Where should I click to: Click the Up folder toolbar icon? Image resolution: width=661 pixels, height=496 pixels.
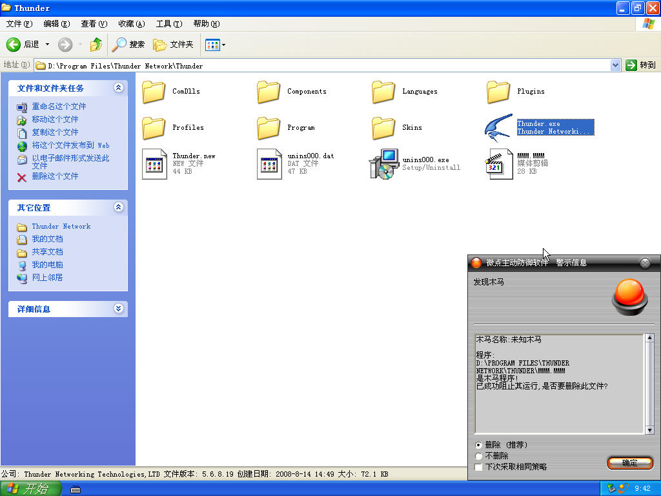(96, 45)
